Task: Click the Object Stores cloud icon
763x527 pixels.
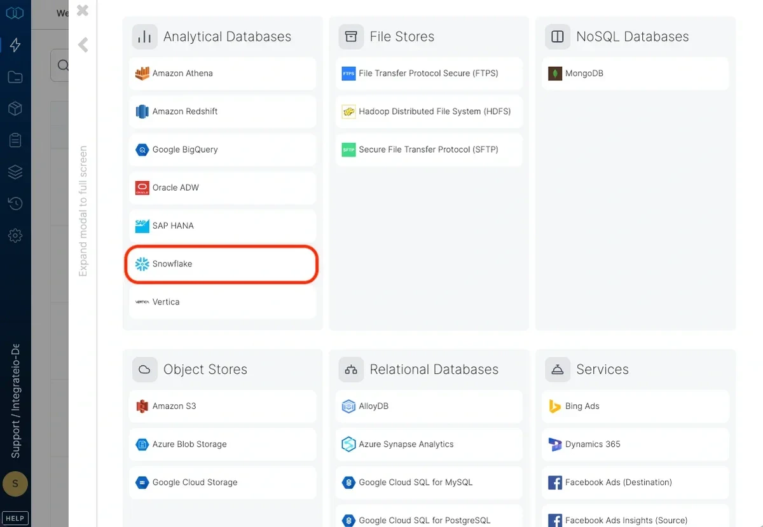Action: click(144, 369)
